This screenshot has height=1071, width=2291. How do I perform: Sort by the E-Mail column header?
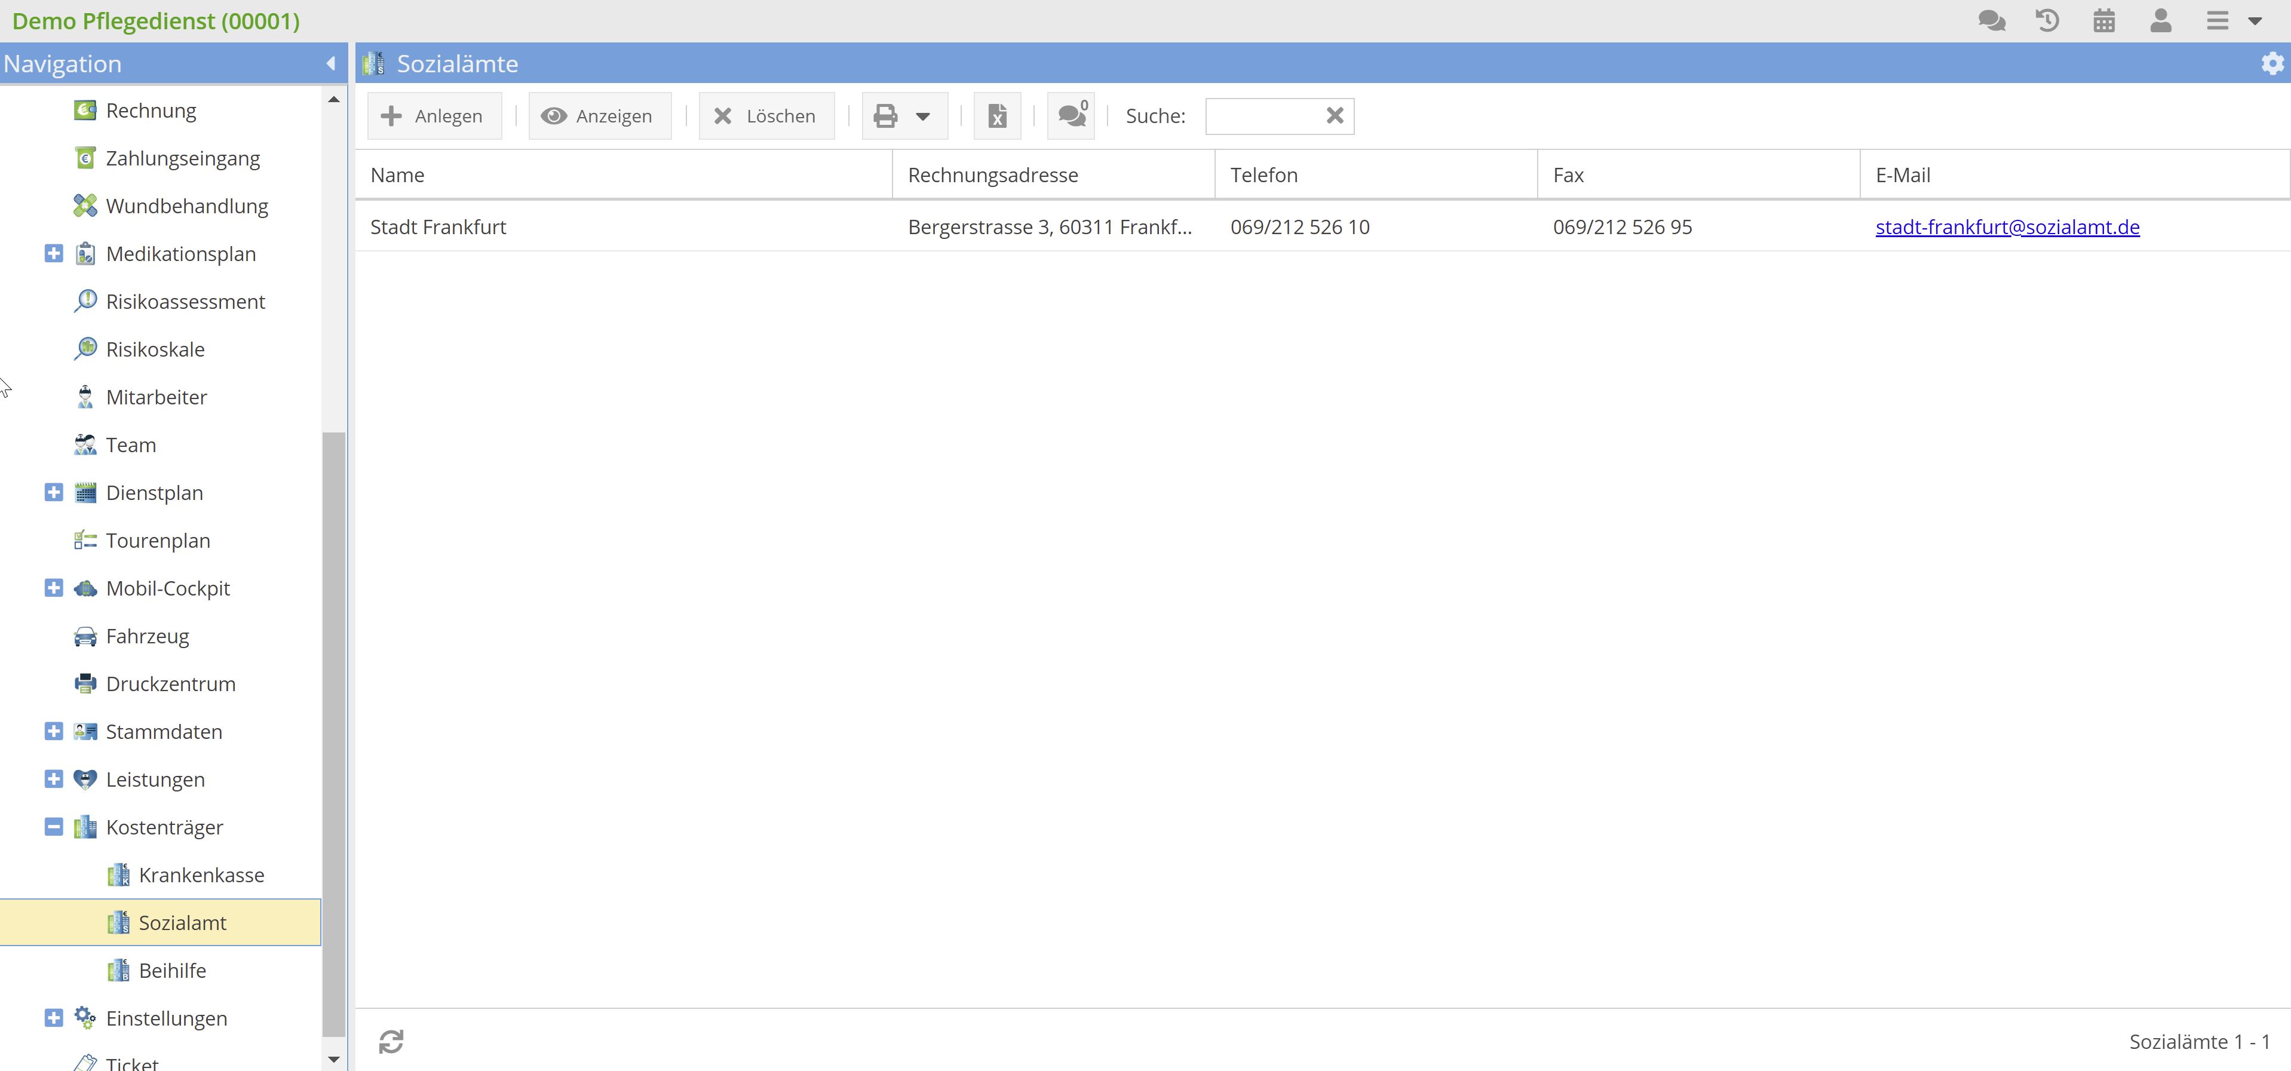click(2075, 175)
